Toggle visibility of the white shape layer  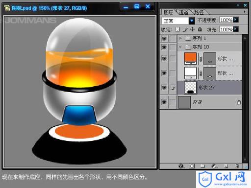[x=164, y=73]
